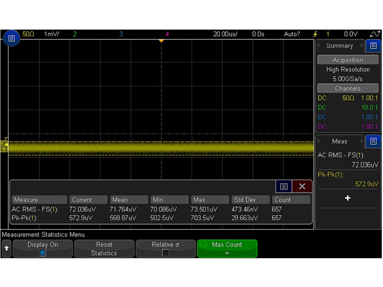Edit the 0.0V trigger level
Image resolution: width=383 pixels, height=287 pixels.
pyautogui.click(x=351, y=34)
